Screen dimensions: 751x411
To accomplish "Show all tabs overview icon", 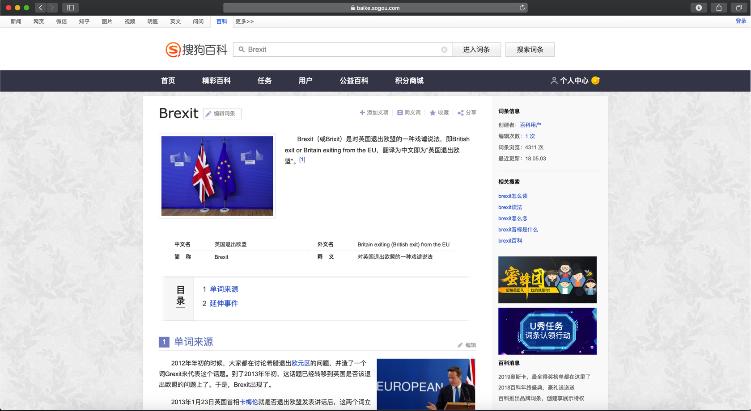I will (x=739, y=8).
